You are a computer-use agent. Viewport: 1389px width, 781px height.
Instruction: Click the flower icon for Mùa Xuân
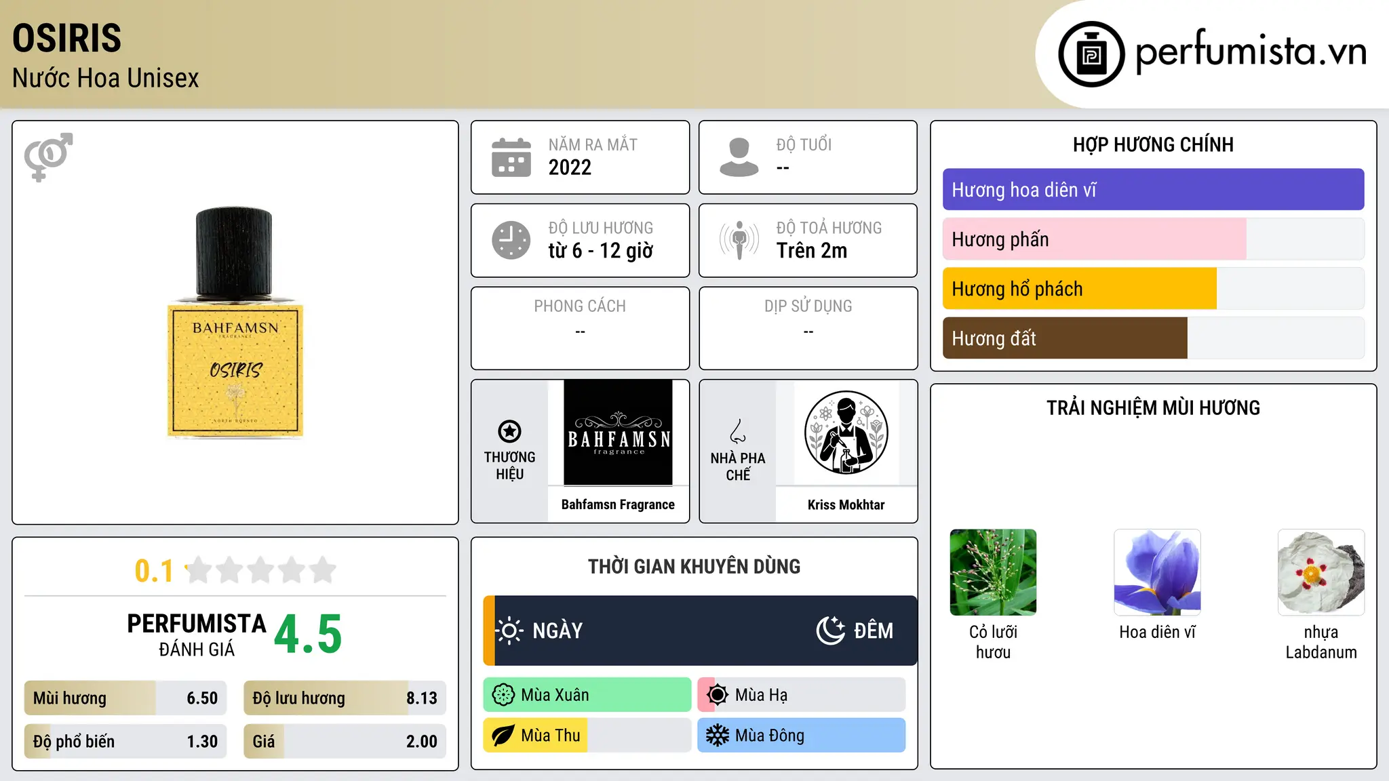[x=503, y=695]
